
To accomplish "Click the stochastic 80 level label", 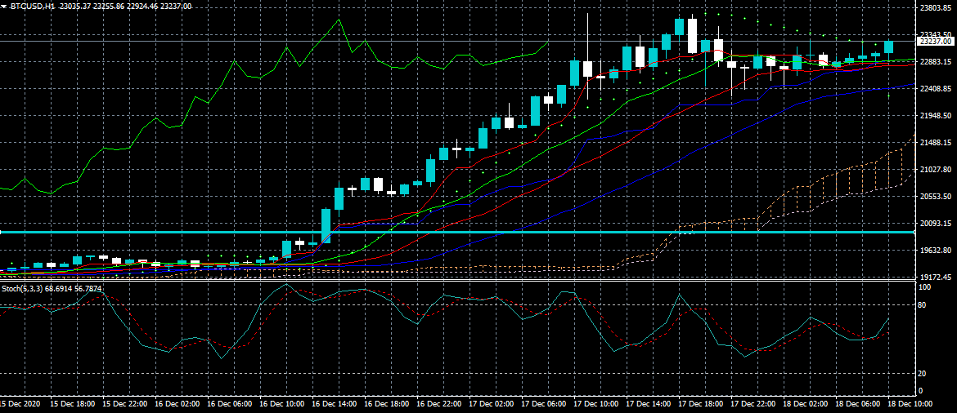I will coord(921,305).
